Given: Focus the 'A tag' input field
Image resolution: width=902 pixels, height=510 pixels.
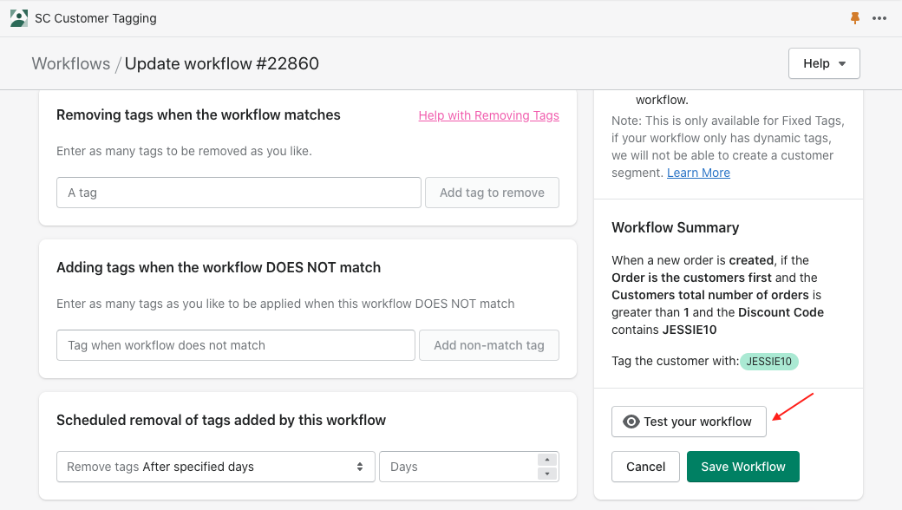Looking at the screenshot, I should tap(239, 193).
